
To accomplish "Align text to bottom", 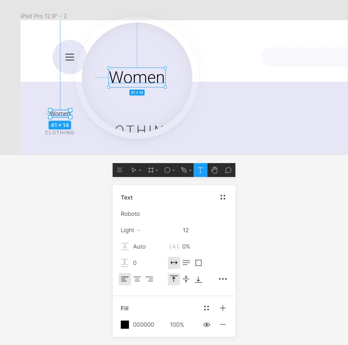I will coord(199,279).
